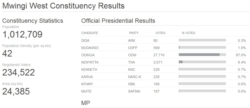Click the PARTY column header
Viewport: 250px width, 108px height.
point(134,33)
